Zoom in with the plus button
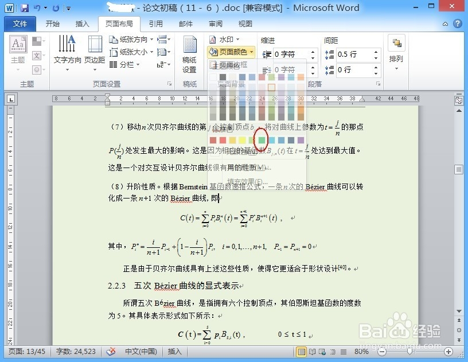 [x=448, y=352]
